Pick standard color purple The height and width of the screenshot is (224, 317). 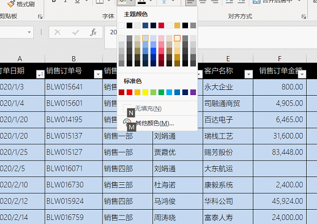tap(193, 92)
